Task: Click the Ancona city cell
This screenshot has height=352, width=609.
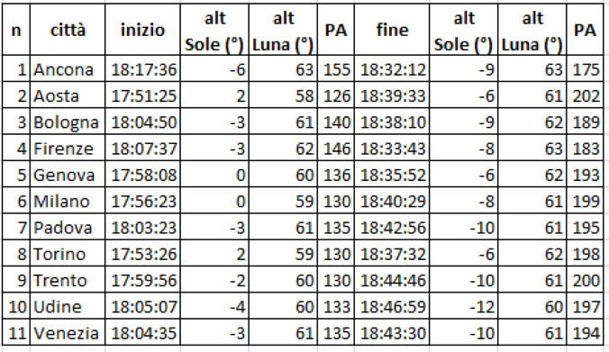Action: (x=68, y=69)
